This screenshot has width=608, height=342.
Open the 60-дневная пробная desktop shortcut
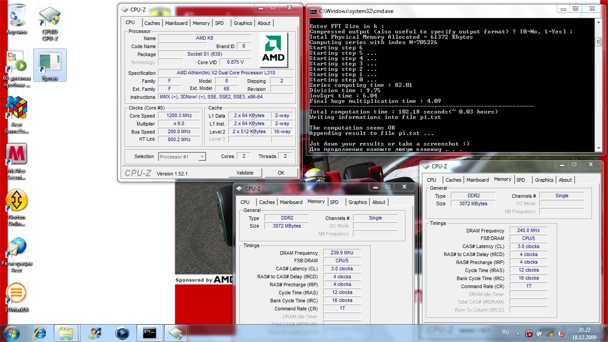[16, 69]
